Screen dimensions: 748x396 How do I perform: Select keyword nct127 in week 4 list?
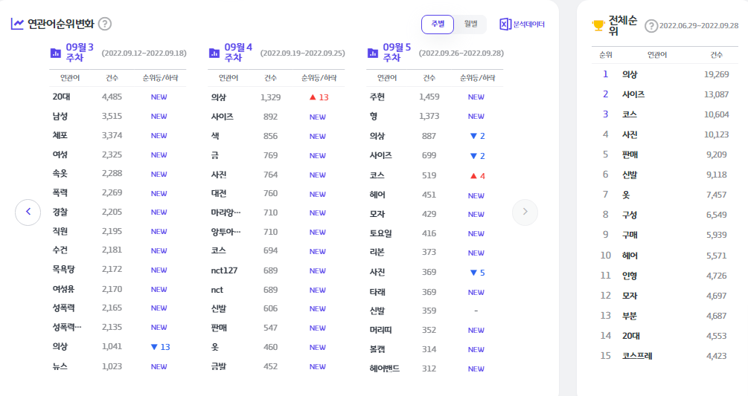click(224, 270)
